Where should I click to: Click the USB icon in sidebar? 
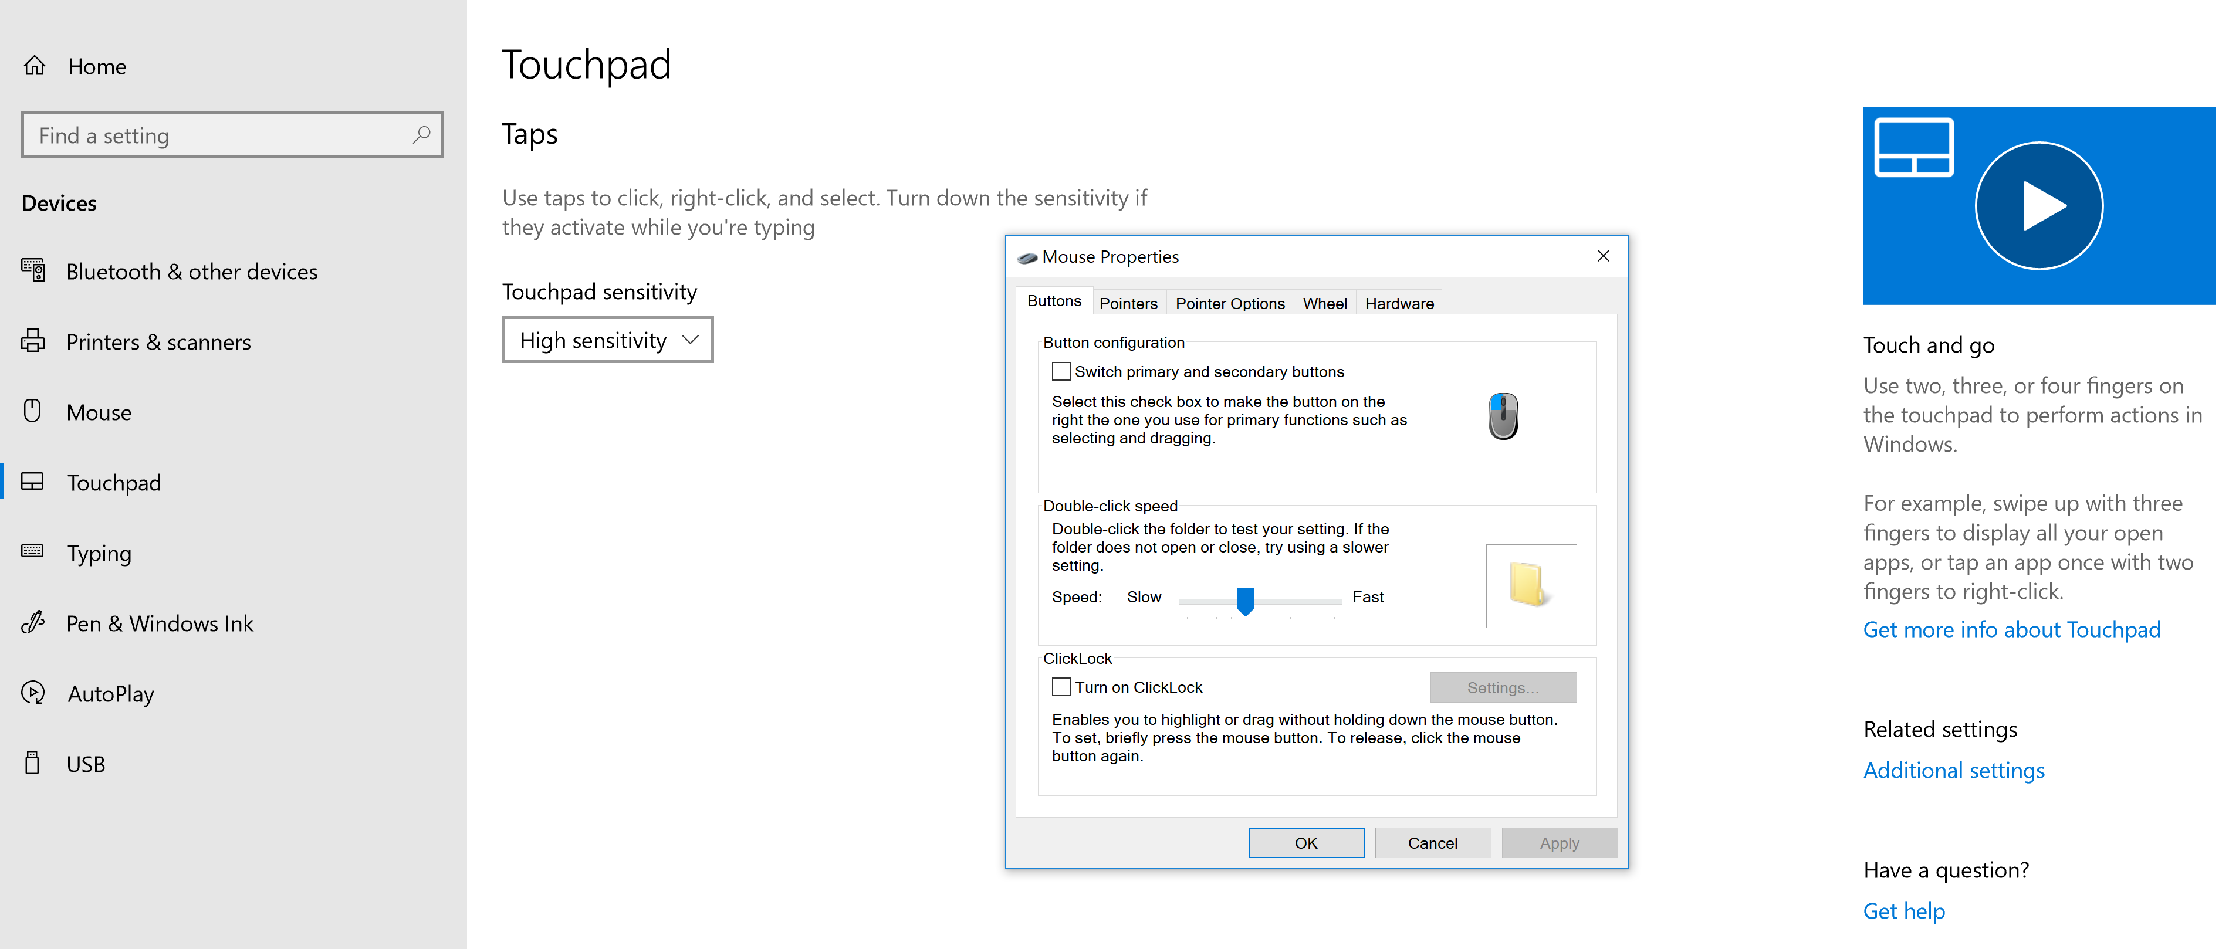click(x=33, y=763)
